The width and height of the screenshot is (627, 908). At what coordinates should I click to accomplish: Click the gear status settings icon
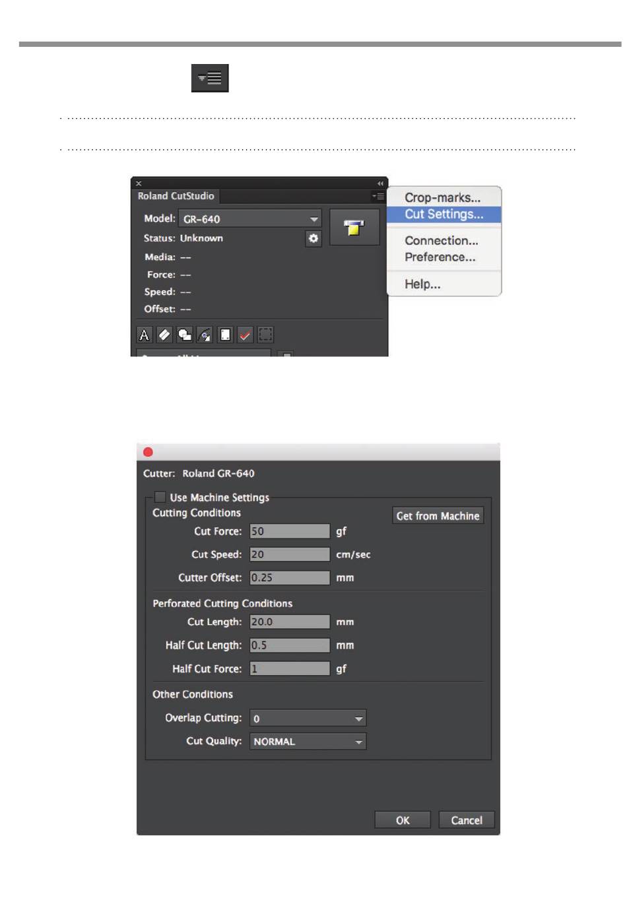click(313, 238)
